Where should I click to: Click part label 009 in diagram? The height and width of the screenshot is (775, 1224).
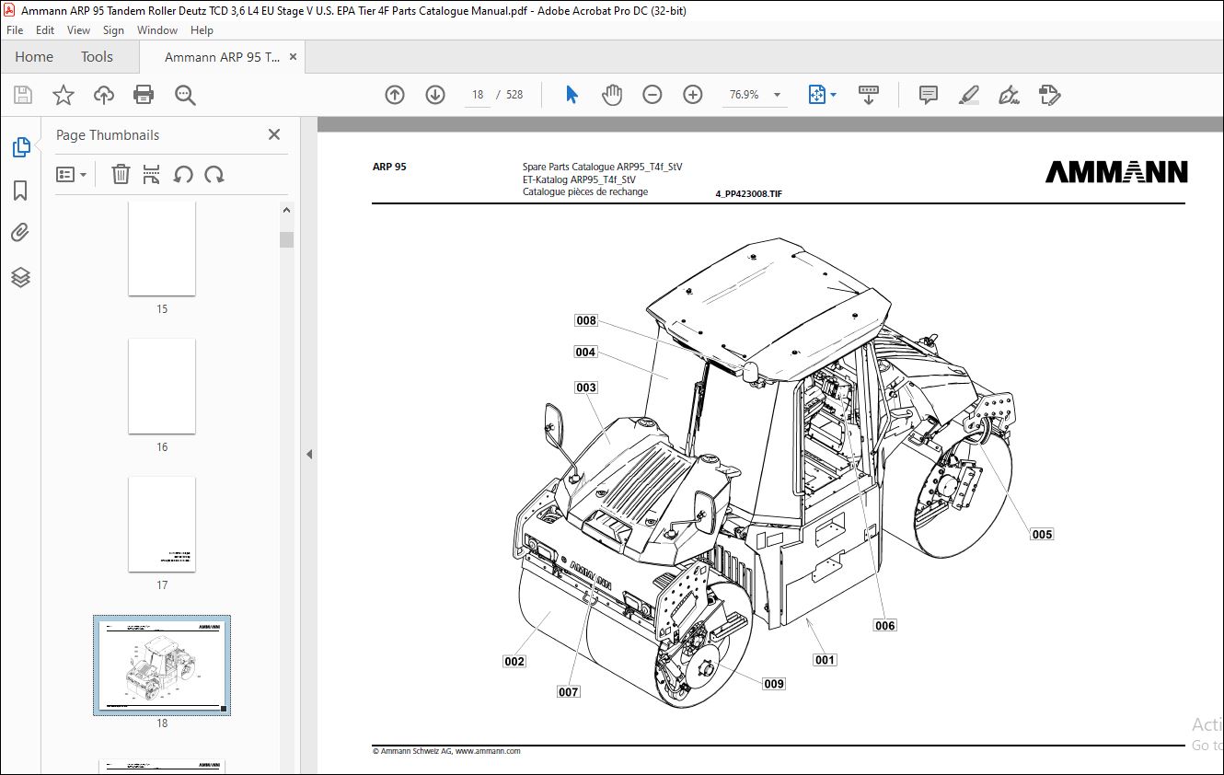coord(774,683)
